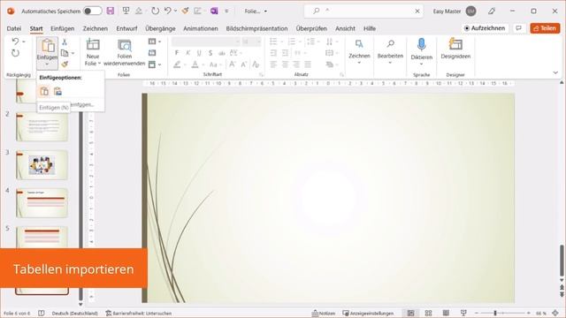Image resolution: width=566 pixels, height=318 pixels.
Task: Select slide 5 thumbnail
Action: 42,238
